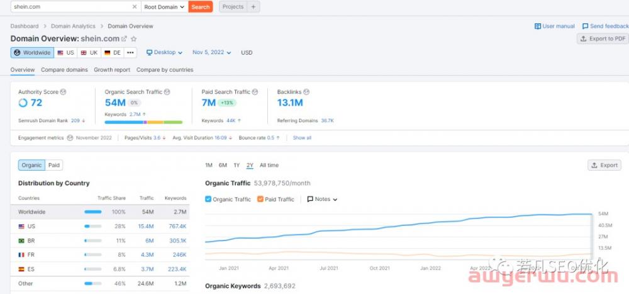Switch to Paid distribution view
The image size is (629, 294).
coord(53,165)
